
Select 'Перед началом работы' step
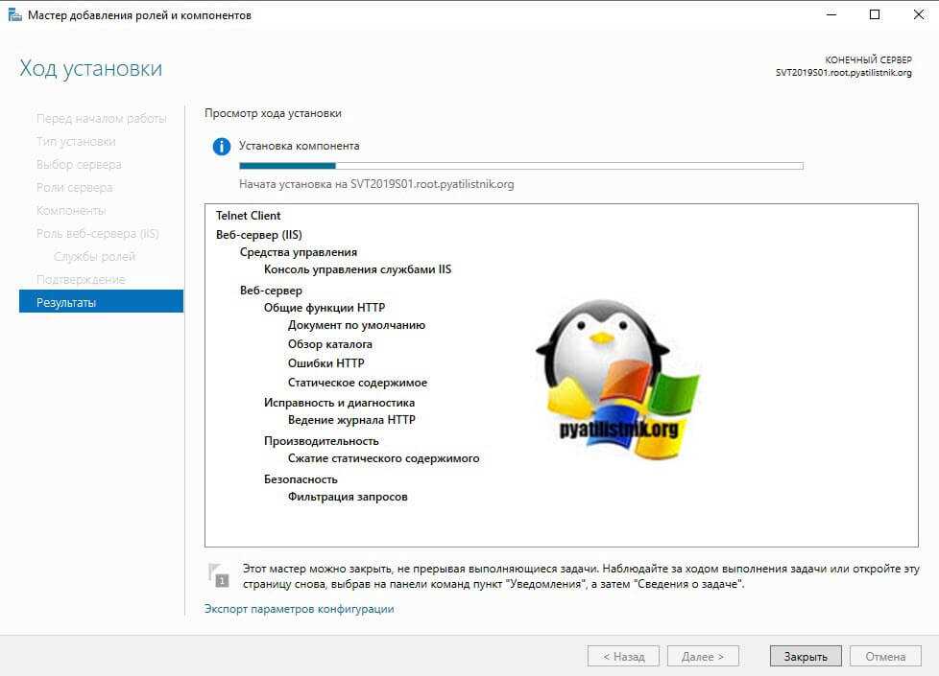pyautogui.click(x=101, y=119)
